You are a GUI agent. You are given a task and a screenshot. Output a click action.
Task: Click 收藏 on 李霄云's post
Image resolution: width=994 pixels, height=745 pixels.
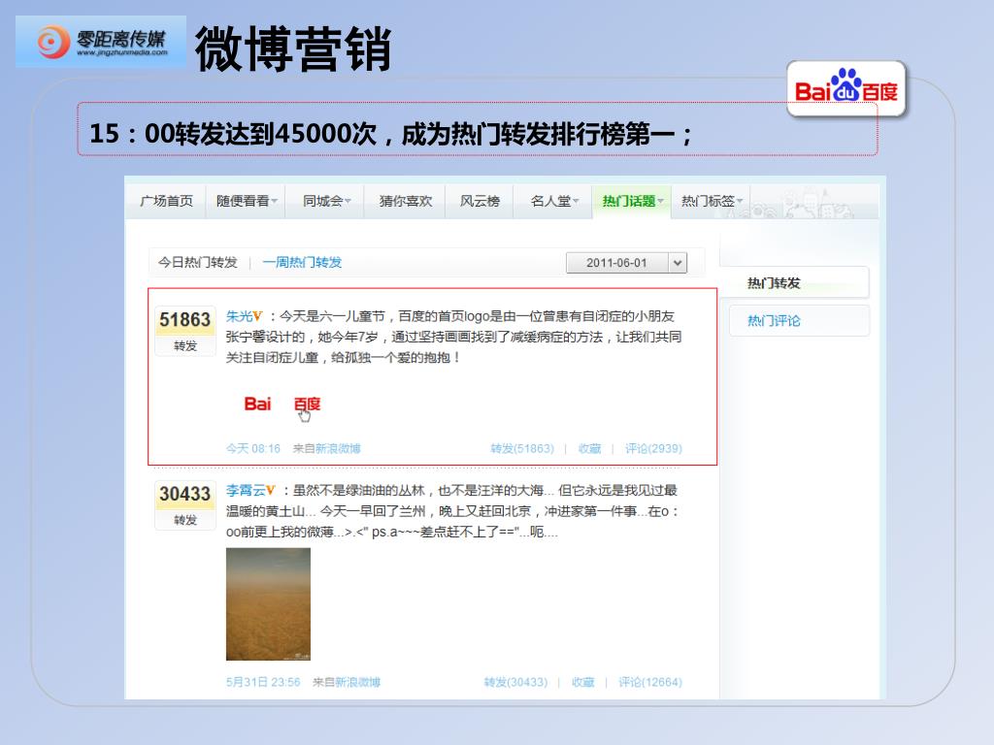point(583,682)
